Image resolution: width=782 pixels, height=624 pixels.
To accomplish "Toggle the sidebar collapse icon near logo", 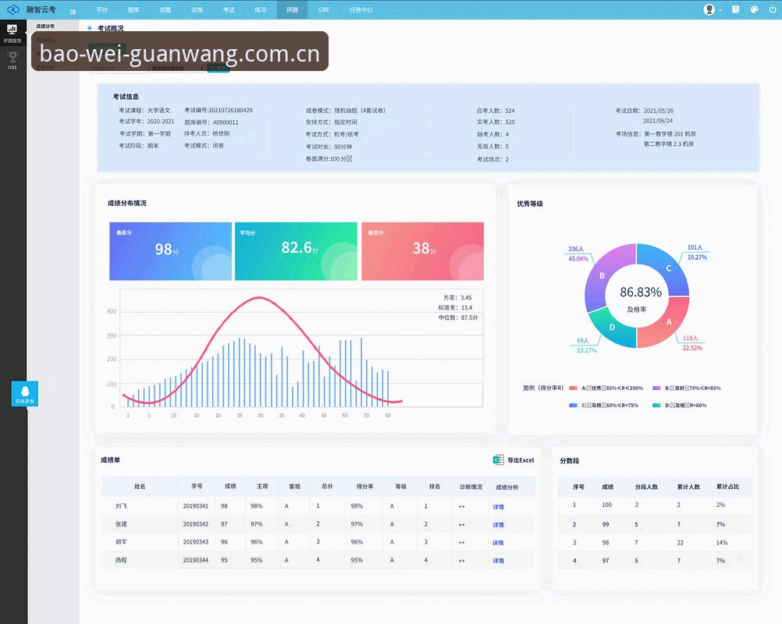I will coord(73,11).
